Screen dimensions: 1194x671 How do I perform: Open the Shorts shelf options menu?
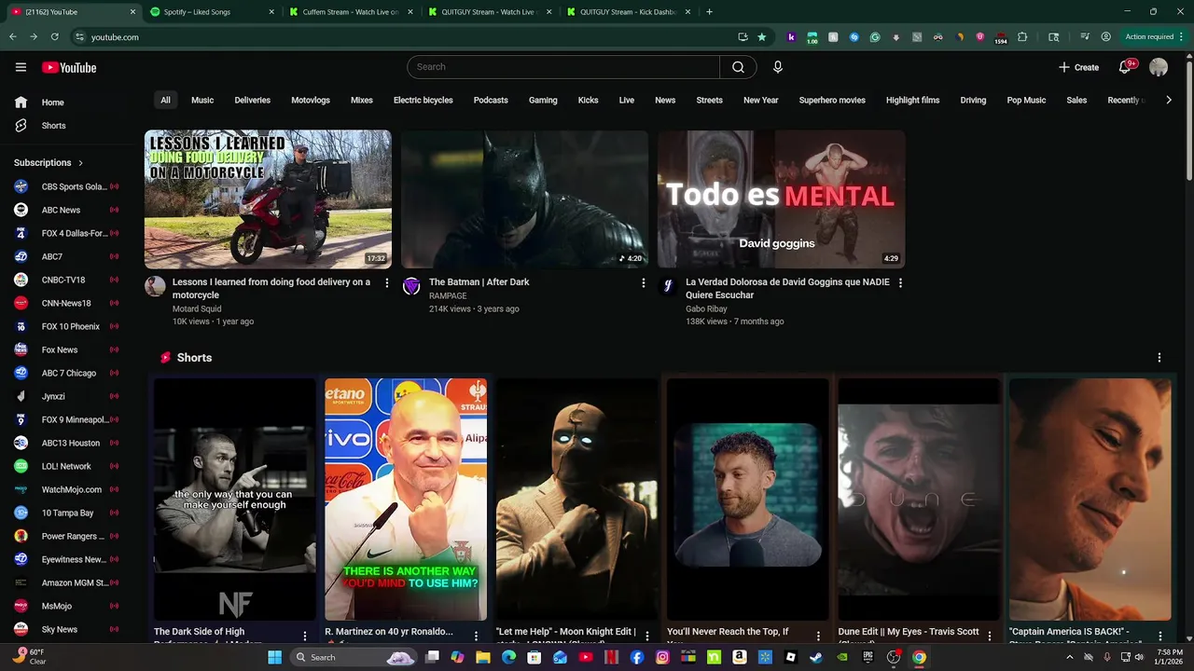point(1159,358)
